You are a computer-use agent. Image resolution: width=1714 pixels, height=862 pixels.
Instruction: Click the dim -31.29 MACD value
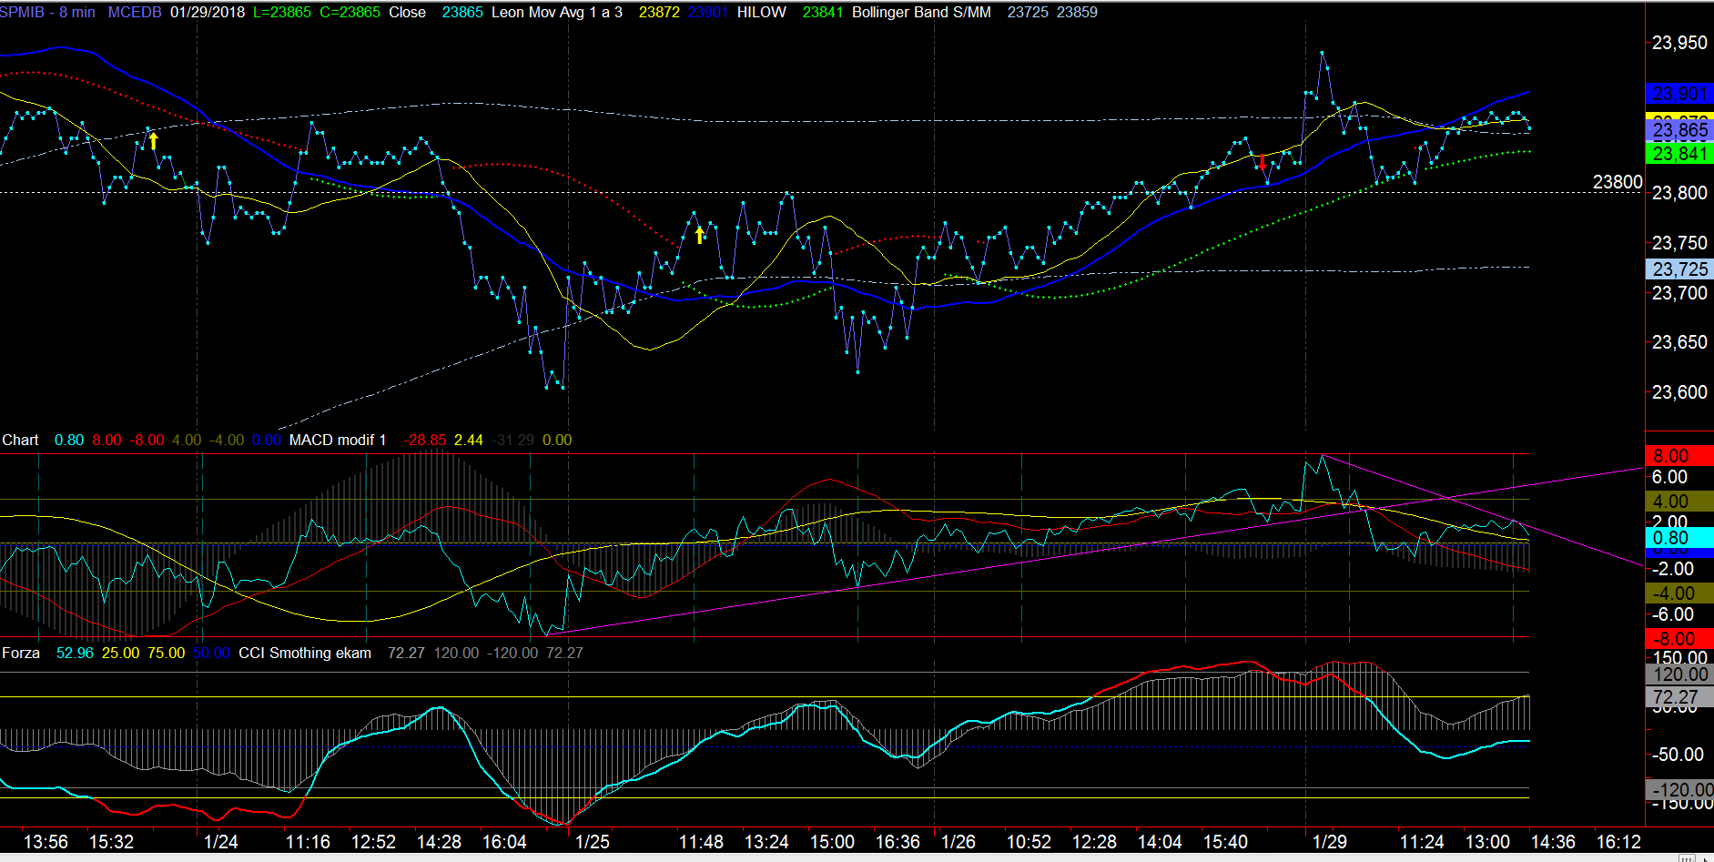[513, 441]
